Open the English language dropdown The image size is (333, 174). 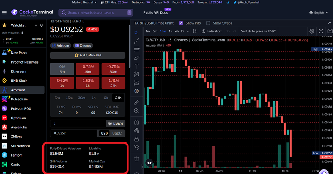tap(318, 13)
